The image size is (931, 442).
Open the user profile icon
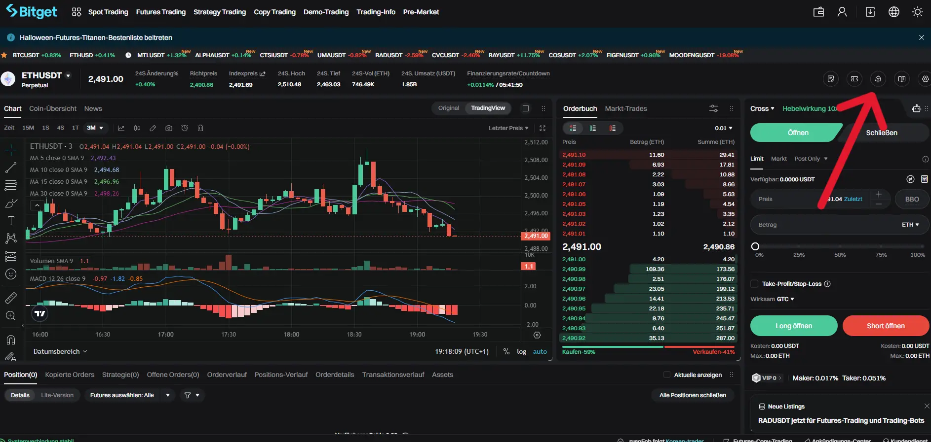coord(842,12)
